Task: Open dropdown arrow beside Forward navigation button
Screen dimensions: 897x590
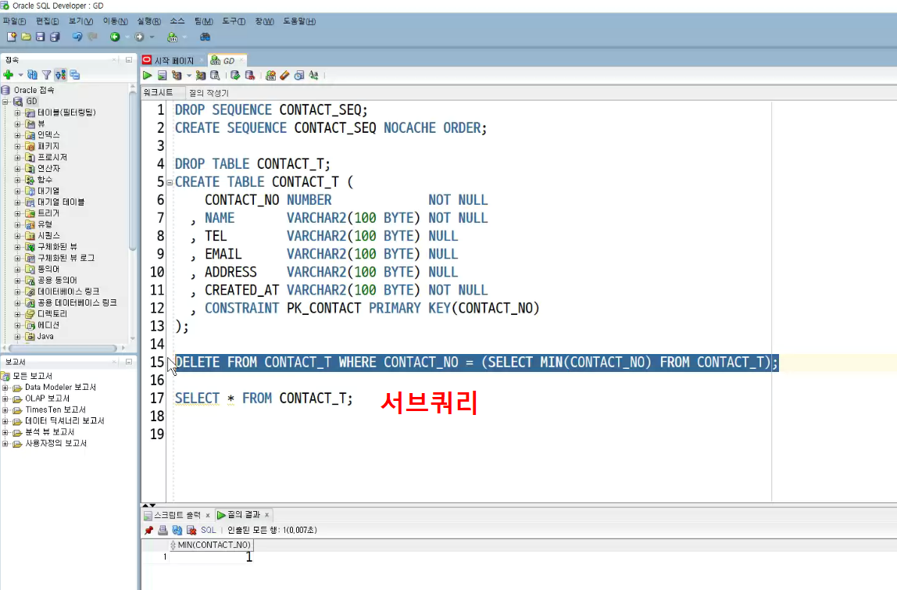Action: click(152, 37)
